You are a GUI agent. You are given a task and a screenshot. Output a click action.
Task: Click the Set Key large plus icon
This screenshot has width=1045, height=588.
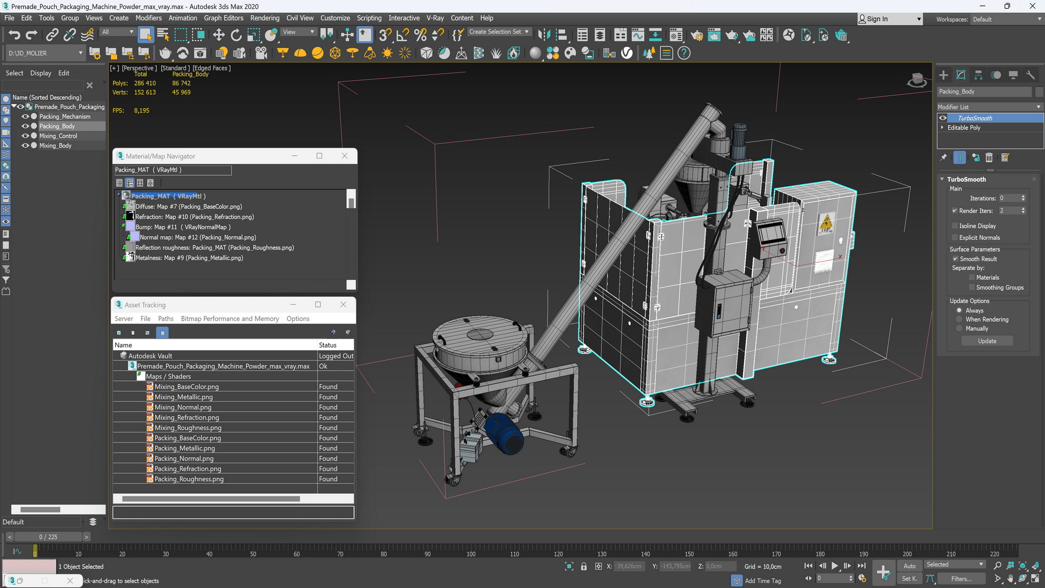(883, 572)
